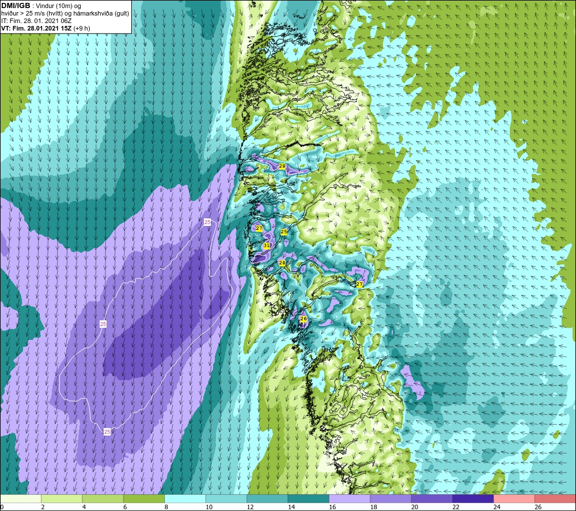Click the 'DMI/IGB : Vindur (10m) og' title line

click(41, 6)
